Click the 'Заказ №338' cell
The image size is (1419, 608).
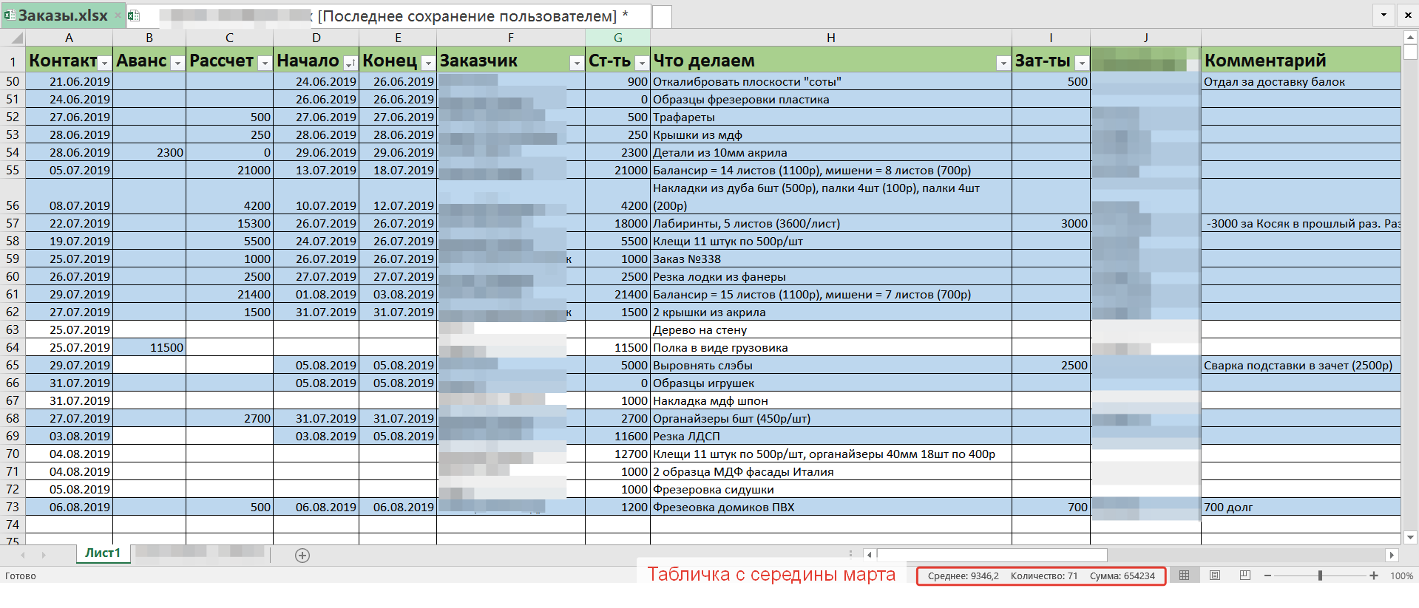click(x=831, y=259)
